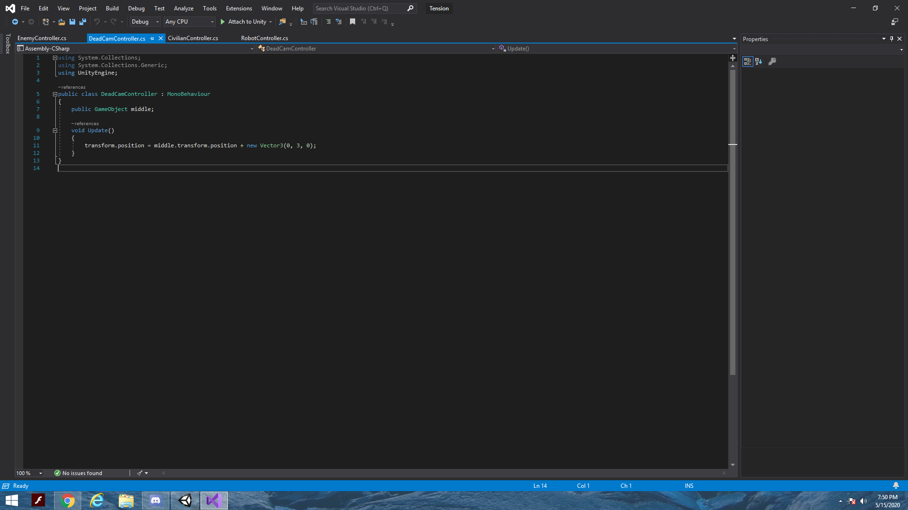Viewport: 908px width, 510px height.
Task: Open Unity from the taskbar
Action: click(x=184, y=500)
